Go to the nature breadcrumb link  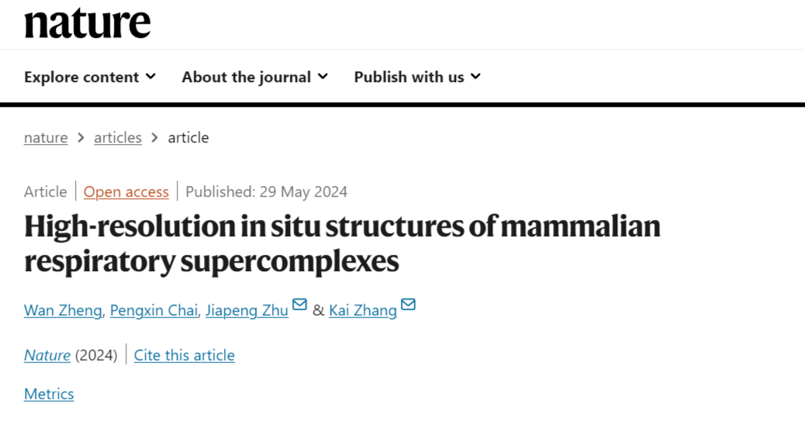(46, 137)
